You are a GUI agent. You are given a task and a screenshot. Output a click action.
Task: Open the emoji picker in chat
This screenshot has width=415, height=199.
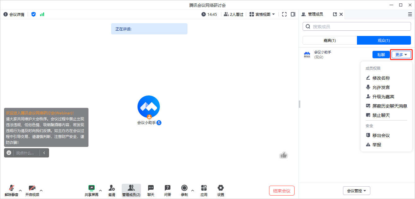(x=9, y=153)
